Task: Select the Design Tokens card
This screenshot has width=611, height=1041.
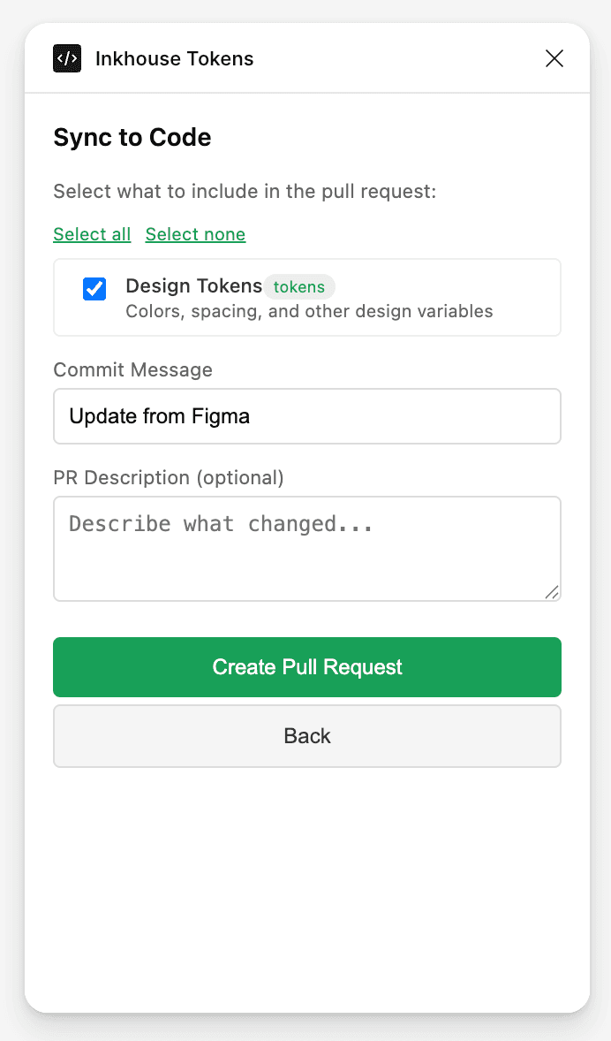Action: click(x=306, y=297)
